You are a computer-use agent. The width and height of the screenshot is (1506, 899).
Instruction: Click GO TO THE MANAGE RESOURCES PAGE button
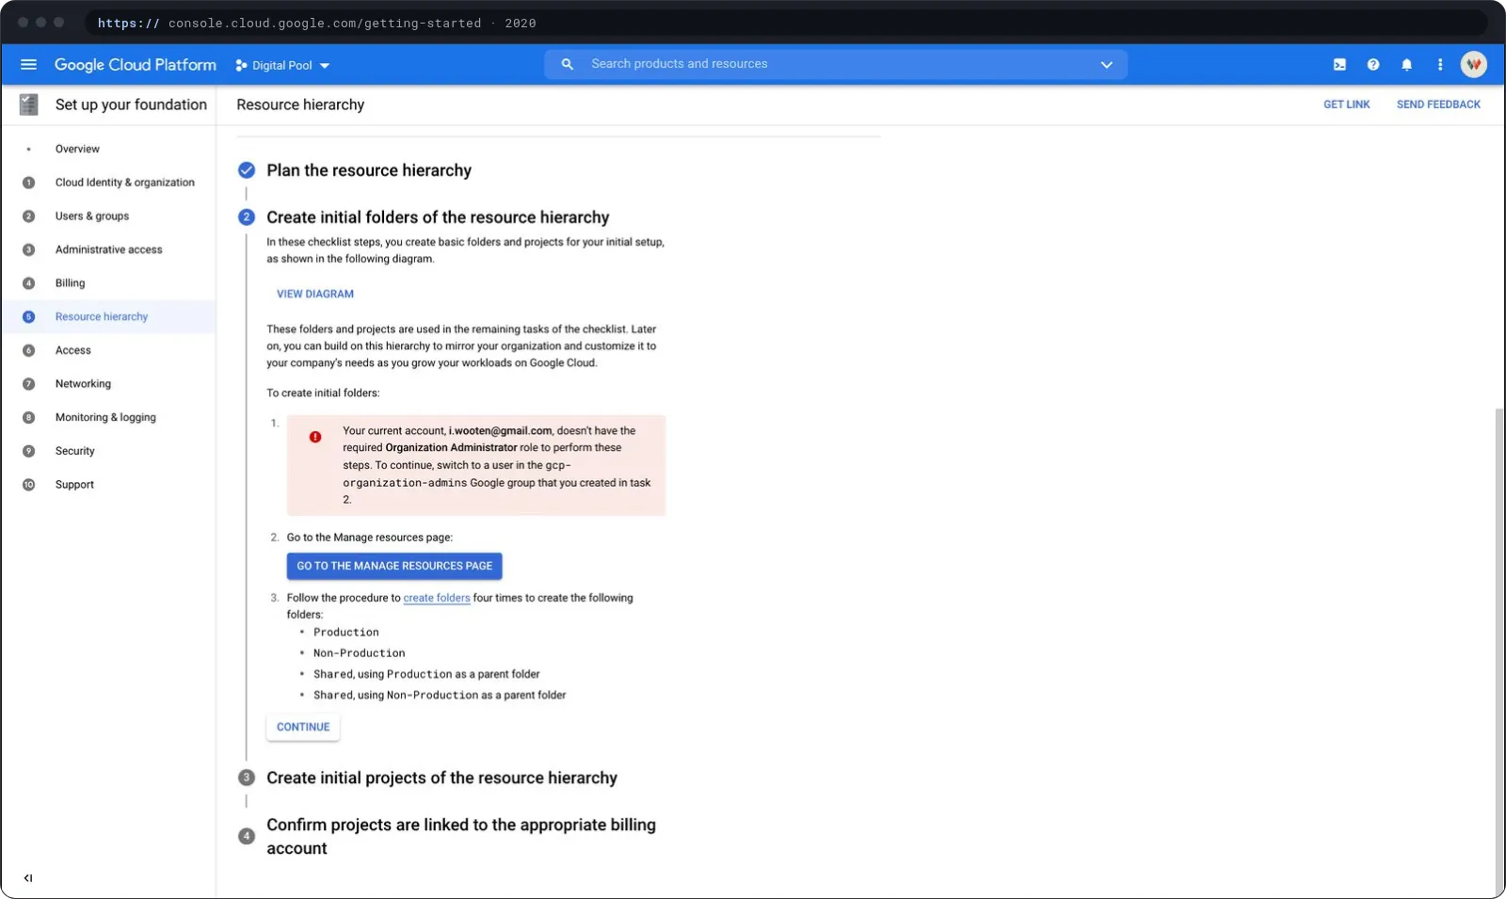(x=394, y=566)
